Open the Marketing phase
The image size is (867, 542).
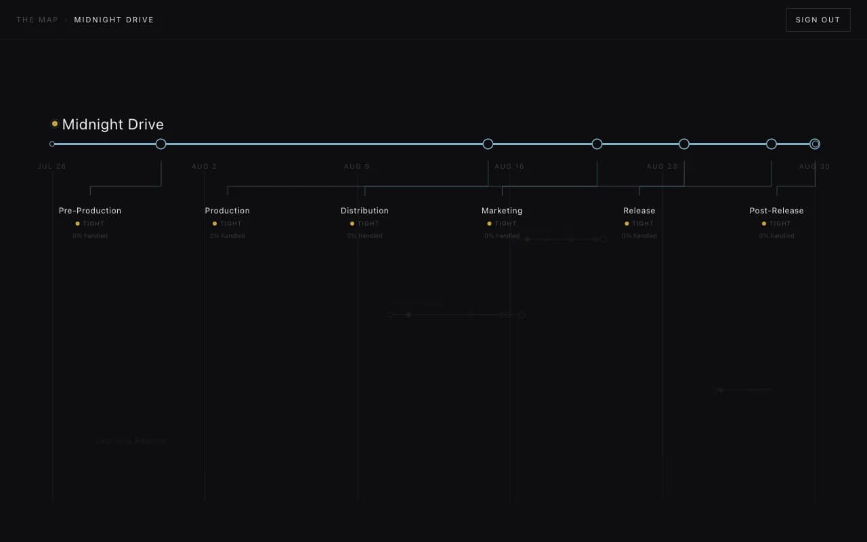(x=502, y=211)
